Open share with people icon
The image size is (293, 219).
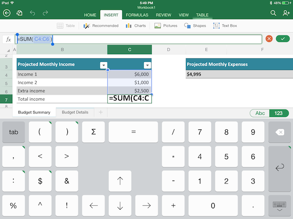pos(286,13)
